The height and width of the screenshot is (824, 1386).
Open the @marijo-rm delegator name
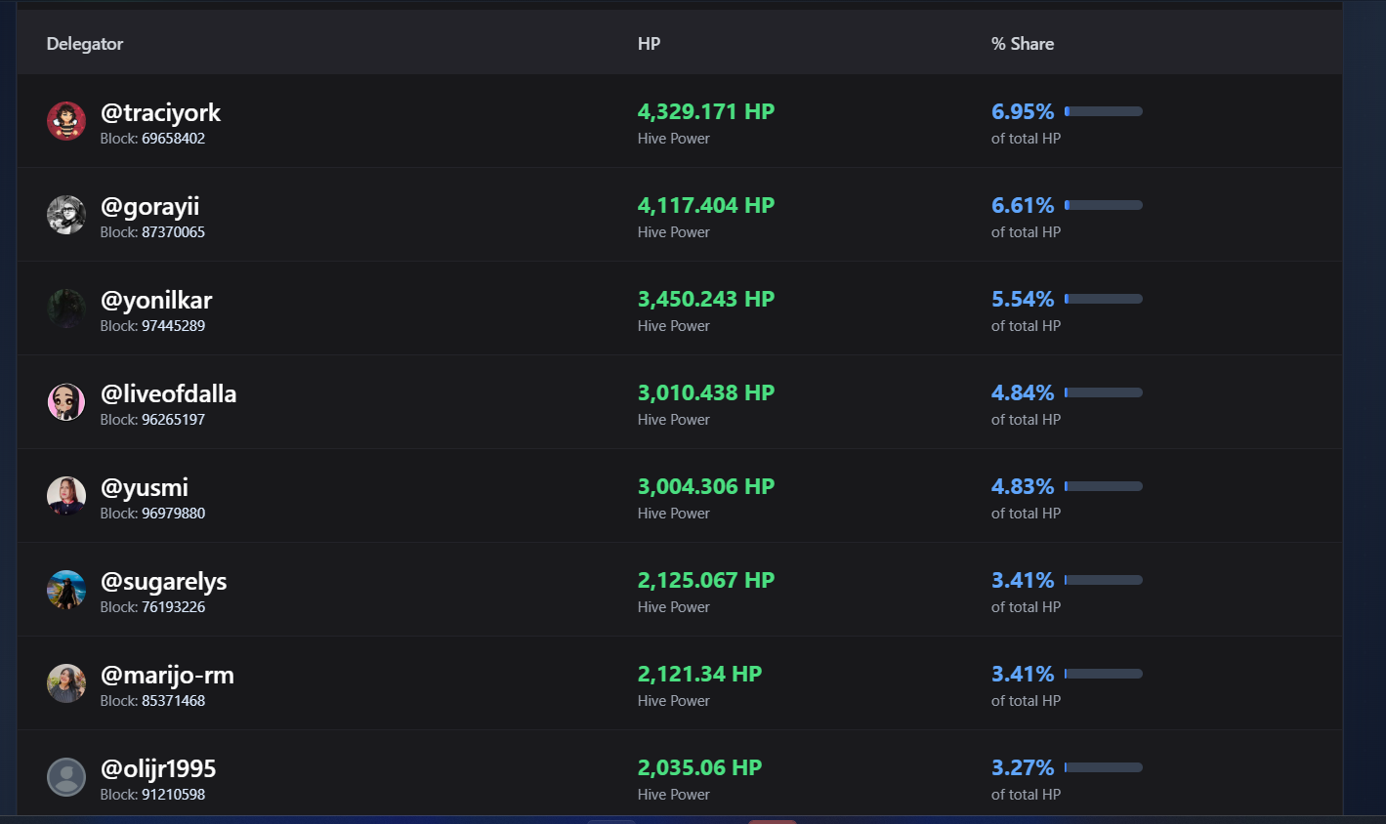(x=167, y=676)
